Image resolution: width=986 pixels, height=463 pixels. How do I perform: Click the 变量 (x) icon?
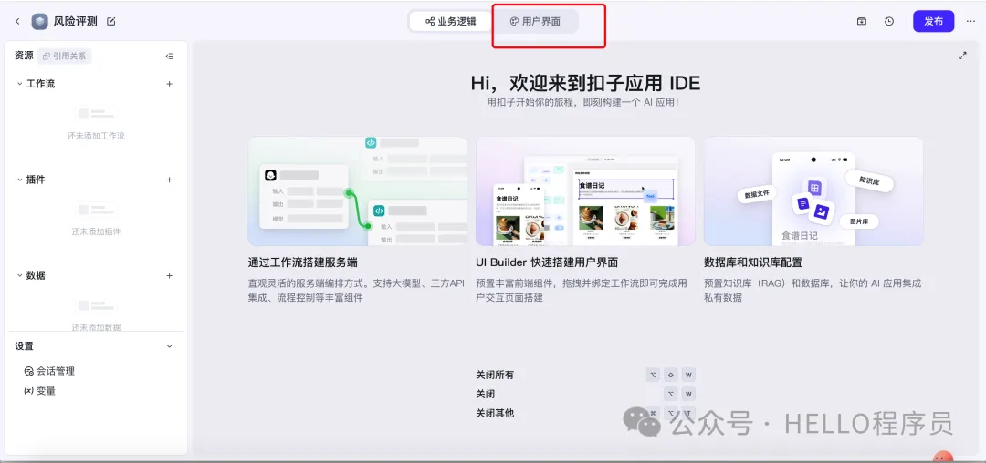pyautogui.click(x=28, y=391)
